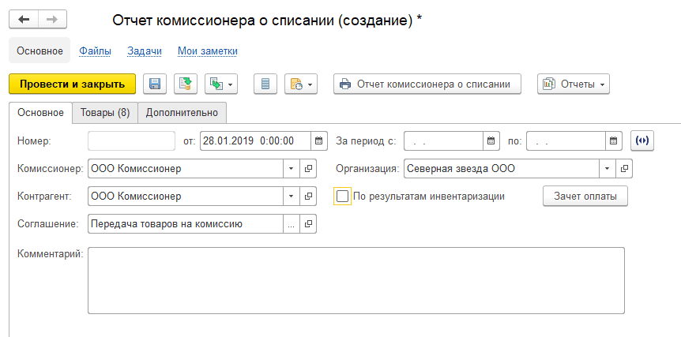Switch to the Дополнительно tab
681x337 pixels.
click(x=182, y=113)
